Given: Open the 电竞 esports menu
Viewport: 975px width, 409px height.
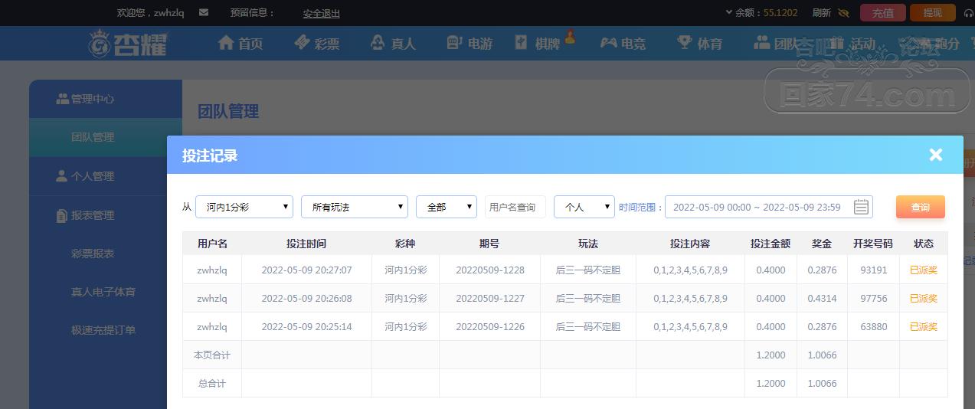Looking at the screenshot, I should (623, 43).
